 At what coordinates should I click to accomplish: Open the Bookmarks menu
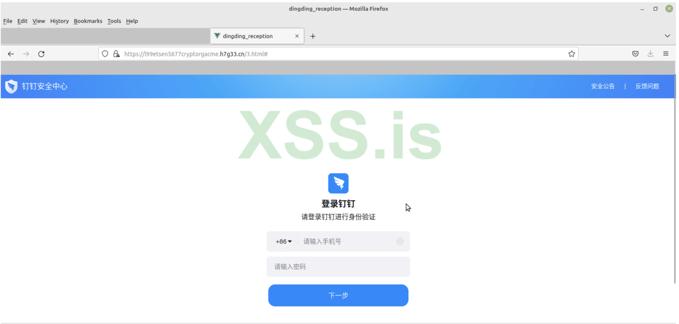(88, 21)
